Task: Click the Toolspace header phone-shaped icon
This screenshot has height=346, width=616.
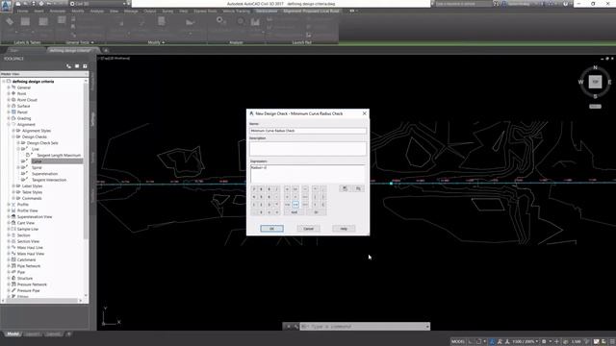Action: (69, 66)
